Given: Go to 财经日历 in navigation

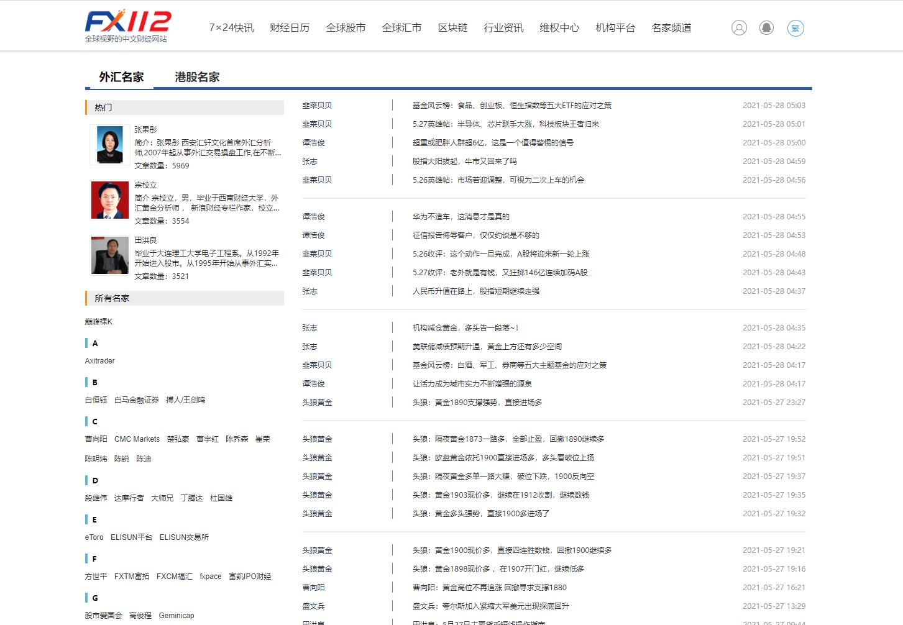Looking at the screenshot, I should click(x=290, y=28).
